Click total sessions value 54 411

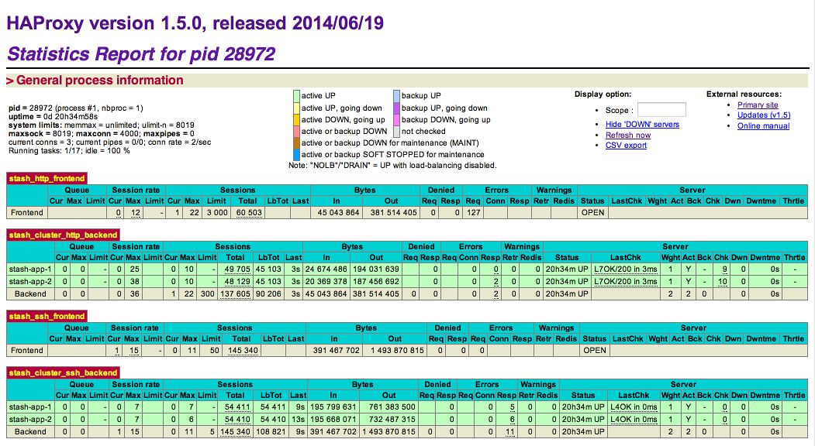pyautogui.click(x=237, y=407)
